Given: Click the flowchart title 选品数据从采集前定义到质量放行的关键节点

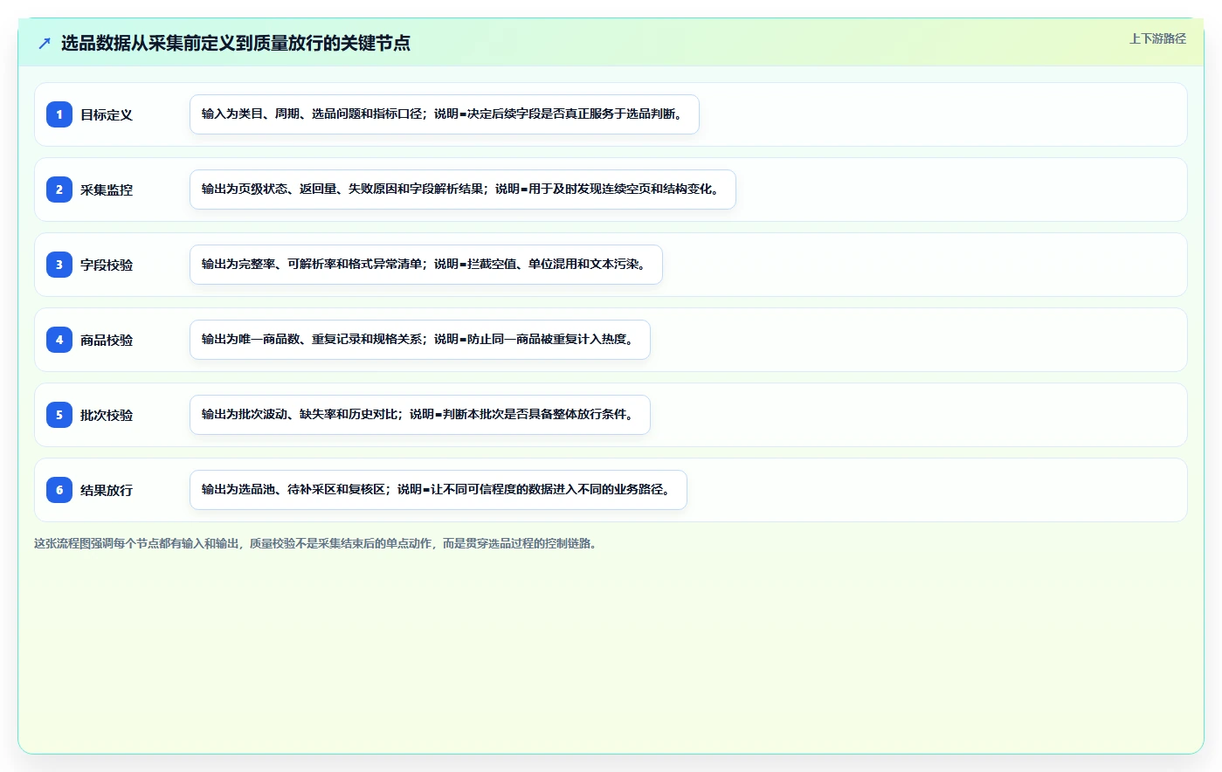Looking at the screenshot, I should tap(236, 43).
